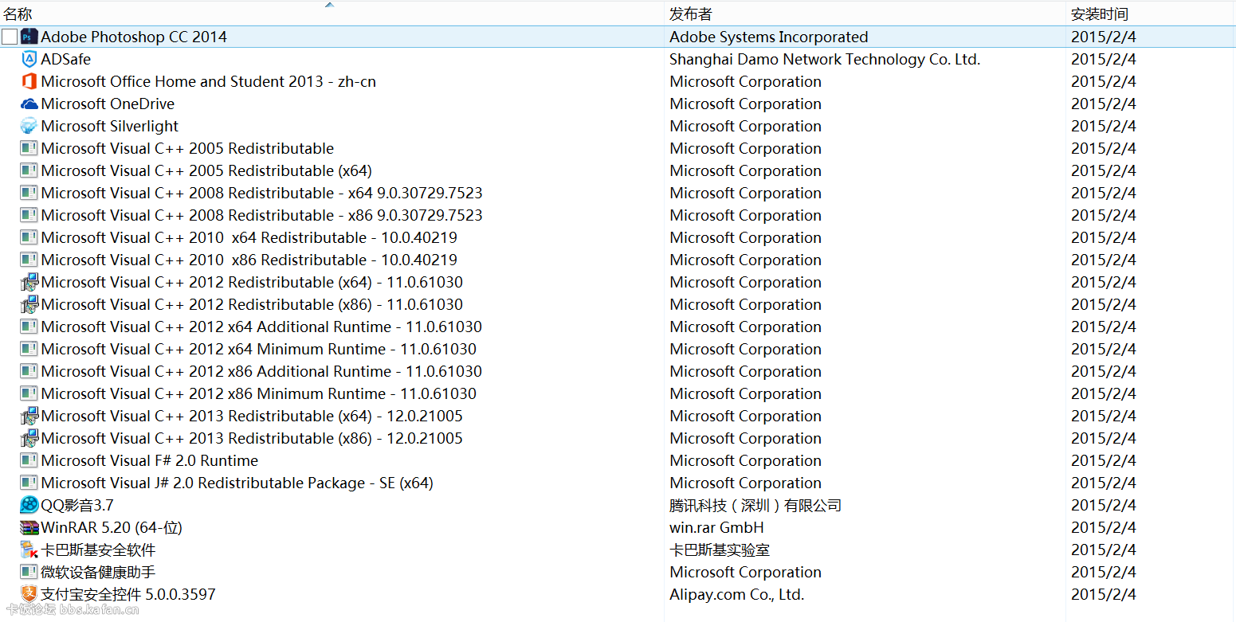Sort the list by the 发布者 column header
Viewport: 1236px width, 622px height.
pyautogui.click(x=691, y=14)
